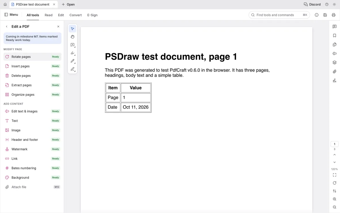Go to the previous page arrow
Screen dimensions: 340x213
click(x=335, y=155)
